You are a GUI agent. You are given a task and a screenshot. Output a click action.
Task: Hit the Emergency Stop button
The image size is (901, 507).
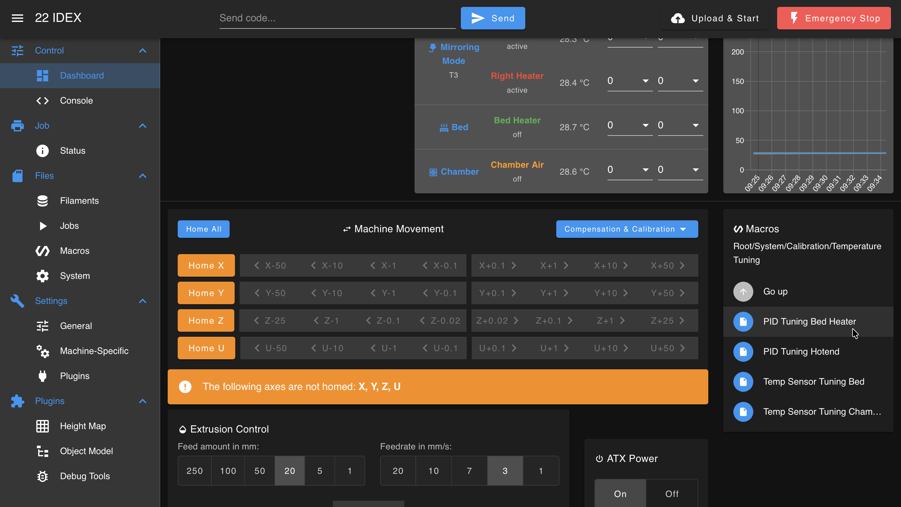click(834, 18)
